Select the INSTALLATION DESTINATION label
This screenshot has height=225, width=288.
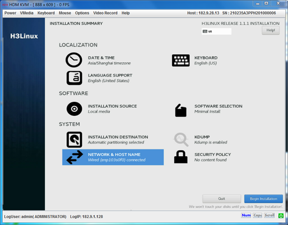point(118,137)
